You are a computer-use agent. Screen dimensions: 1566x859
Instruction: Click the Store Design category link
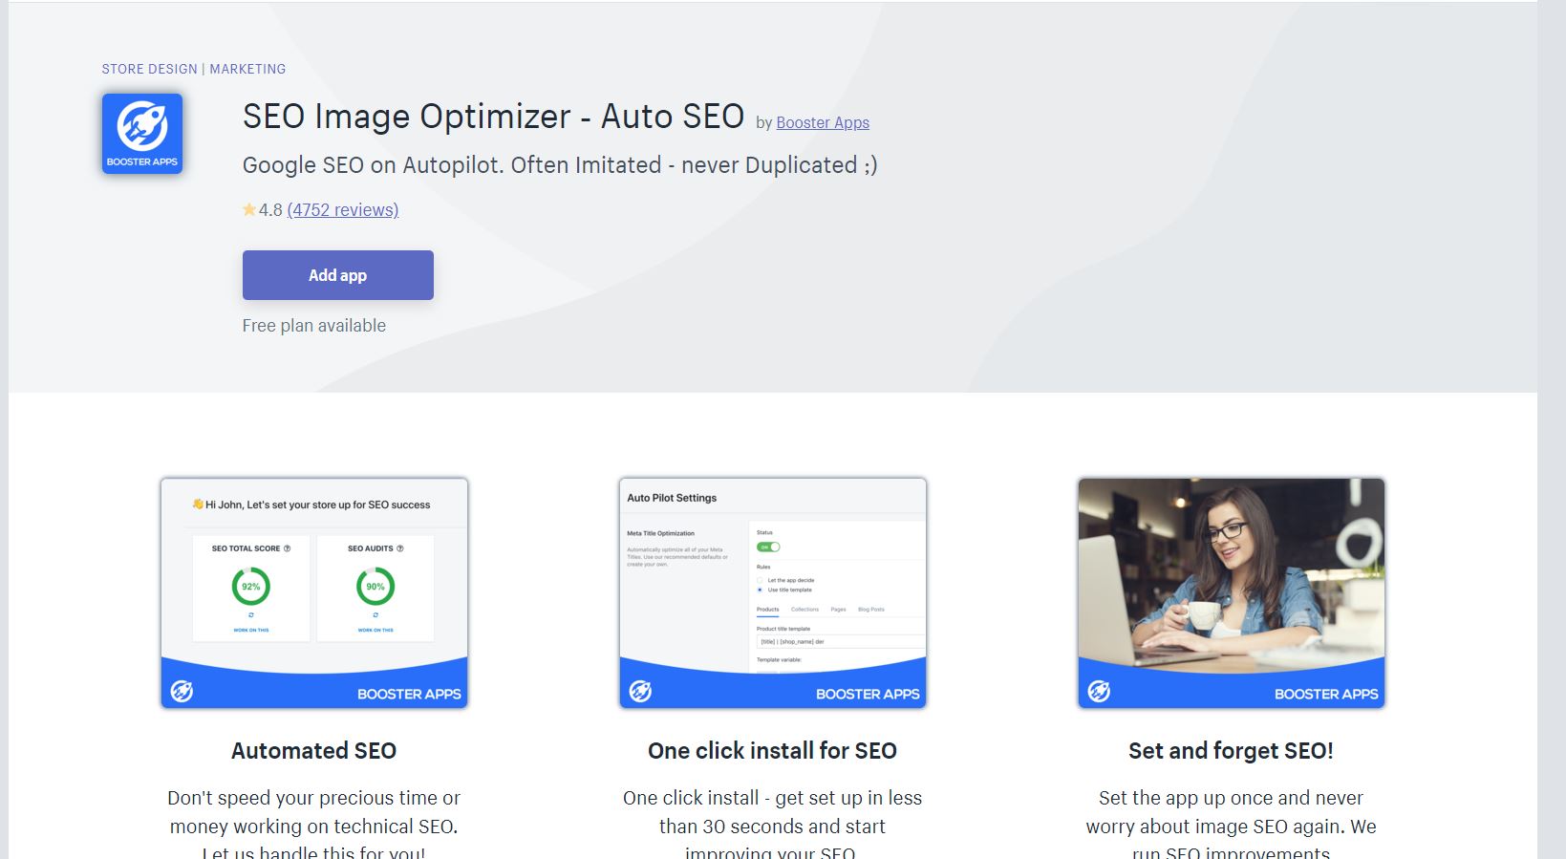150,69
